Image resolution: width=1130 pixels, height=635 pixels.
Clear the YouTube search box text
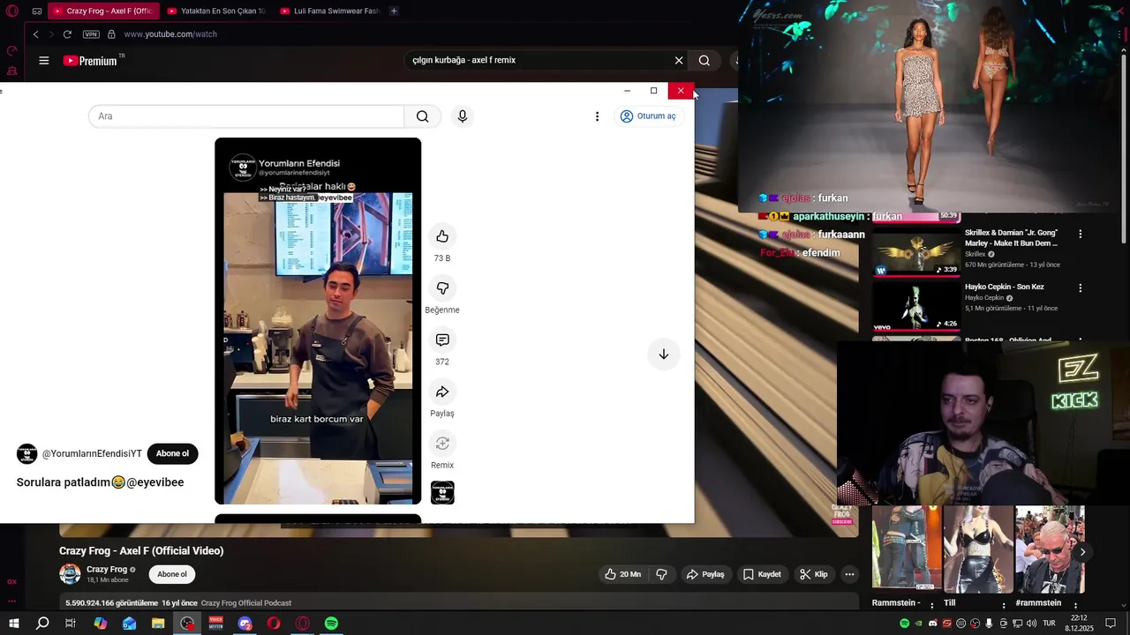(679, 61)
